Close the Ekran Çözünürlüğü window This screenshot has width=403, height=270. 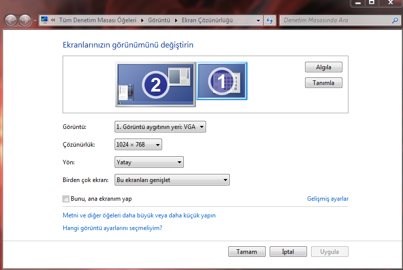(x=391, y=3)
